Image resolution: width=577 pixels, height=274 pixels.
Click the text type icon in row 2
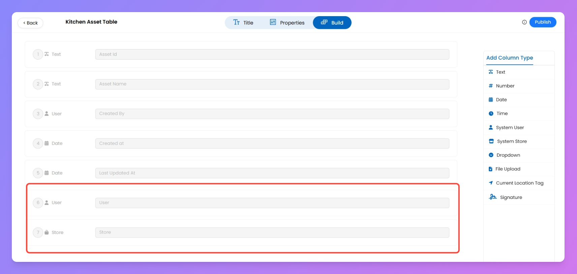point(47,84)
